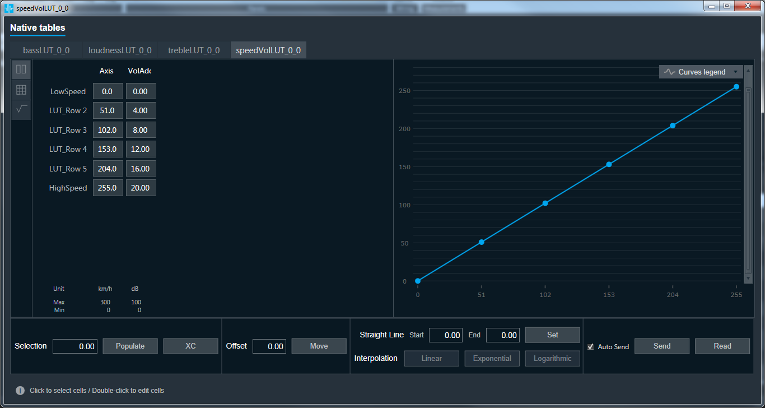Select the LUT_Row 5 Axis cell 204.0

[x=108, y=169]
